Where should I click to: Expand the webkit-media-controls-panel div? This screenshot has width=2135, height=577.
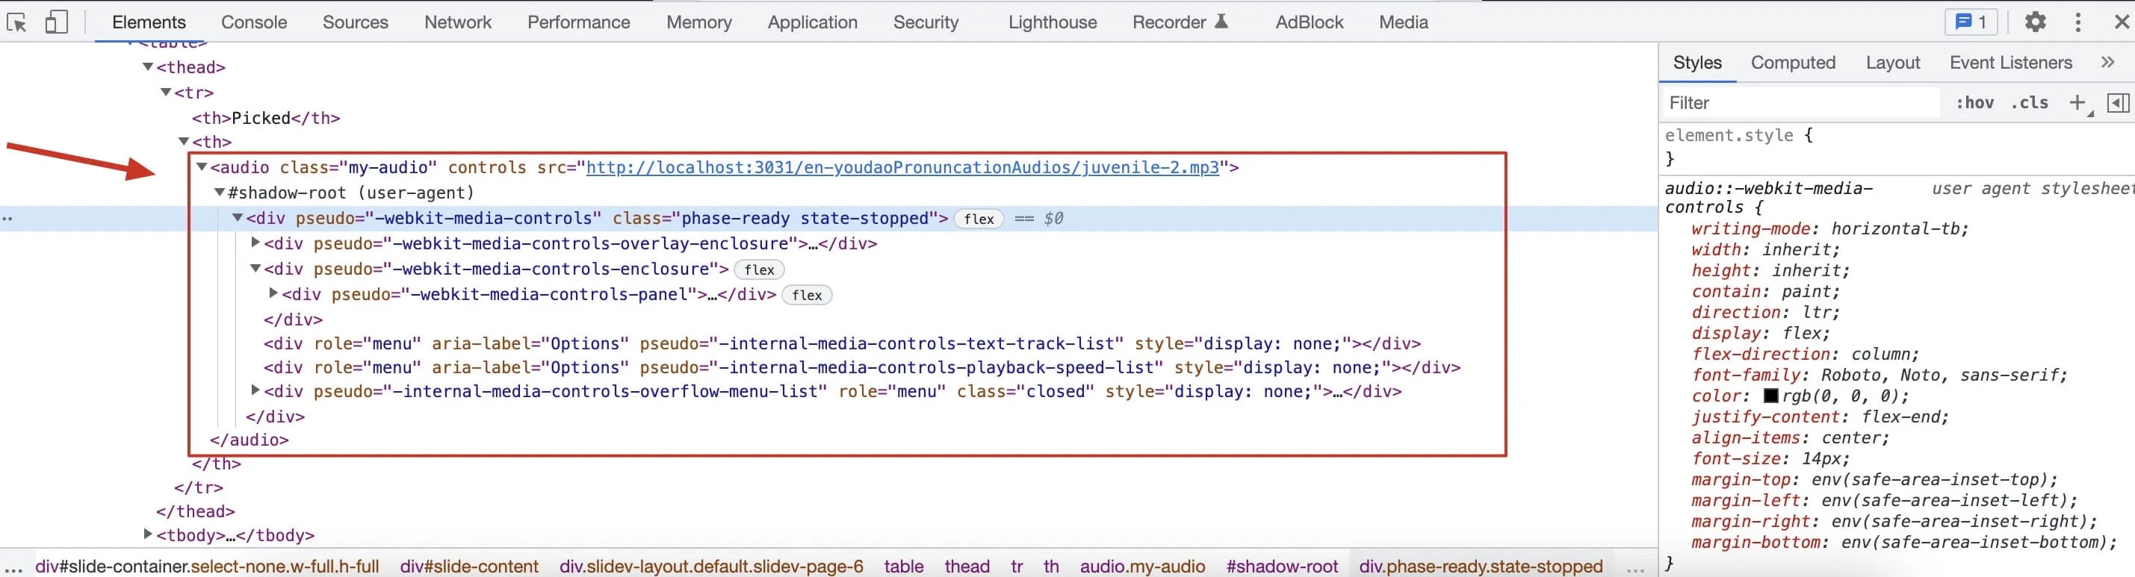pyautogui.click(x=273, y=294)
